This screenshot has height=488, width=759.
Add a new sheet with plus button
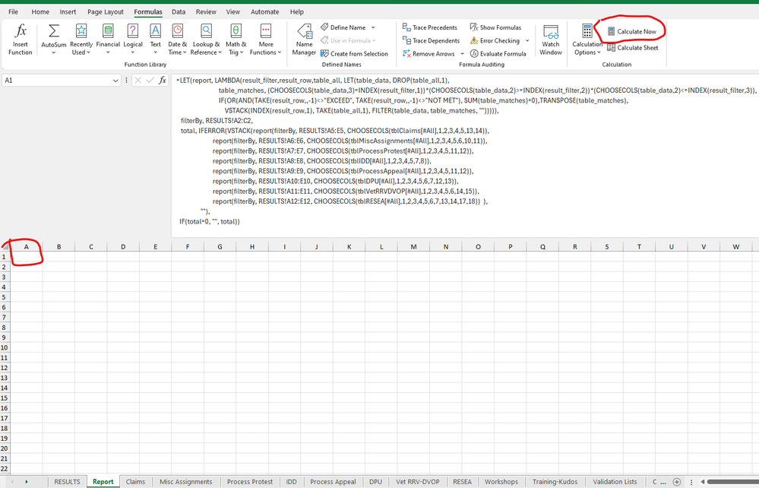click(677, 482)
